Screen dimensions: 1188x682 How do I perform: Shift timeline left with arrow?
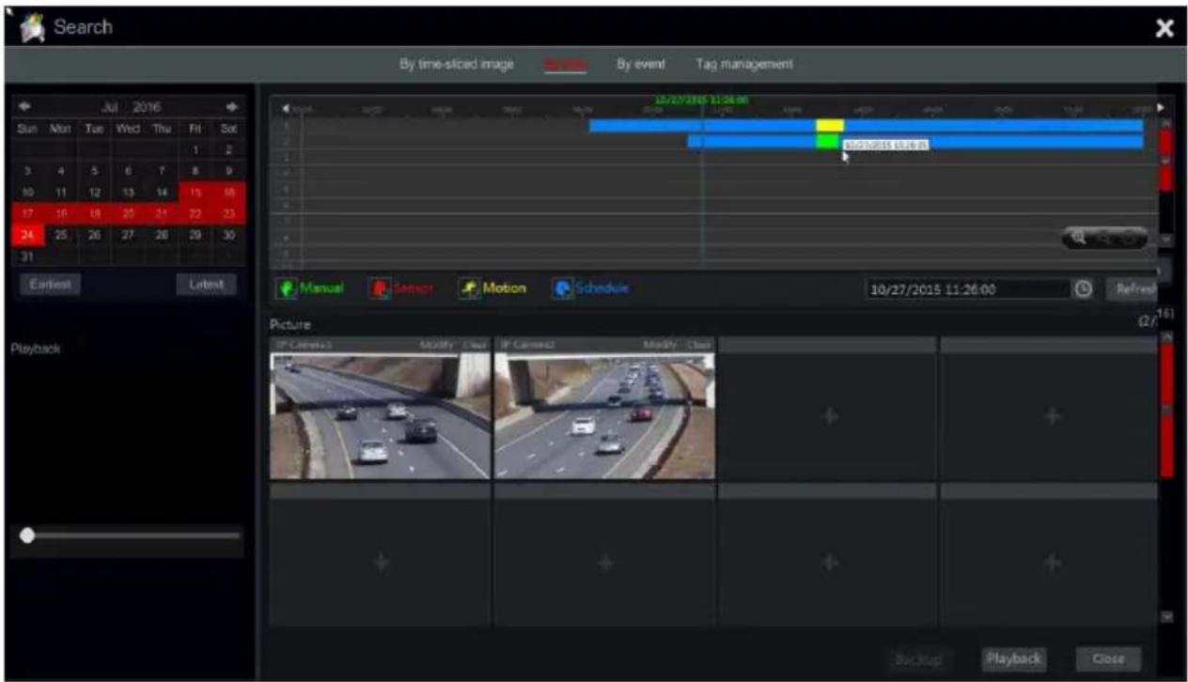coord(286,108)
